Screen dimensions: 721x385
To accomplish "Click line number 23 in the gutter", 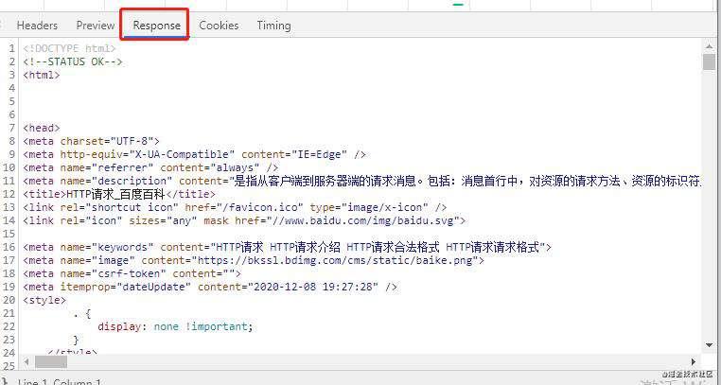I will pyautogui.click(x=9, y=340).
